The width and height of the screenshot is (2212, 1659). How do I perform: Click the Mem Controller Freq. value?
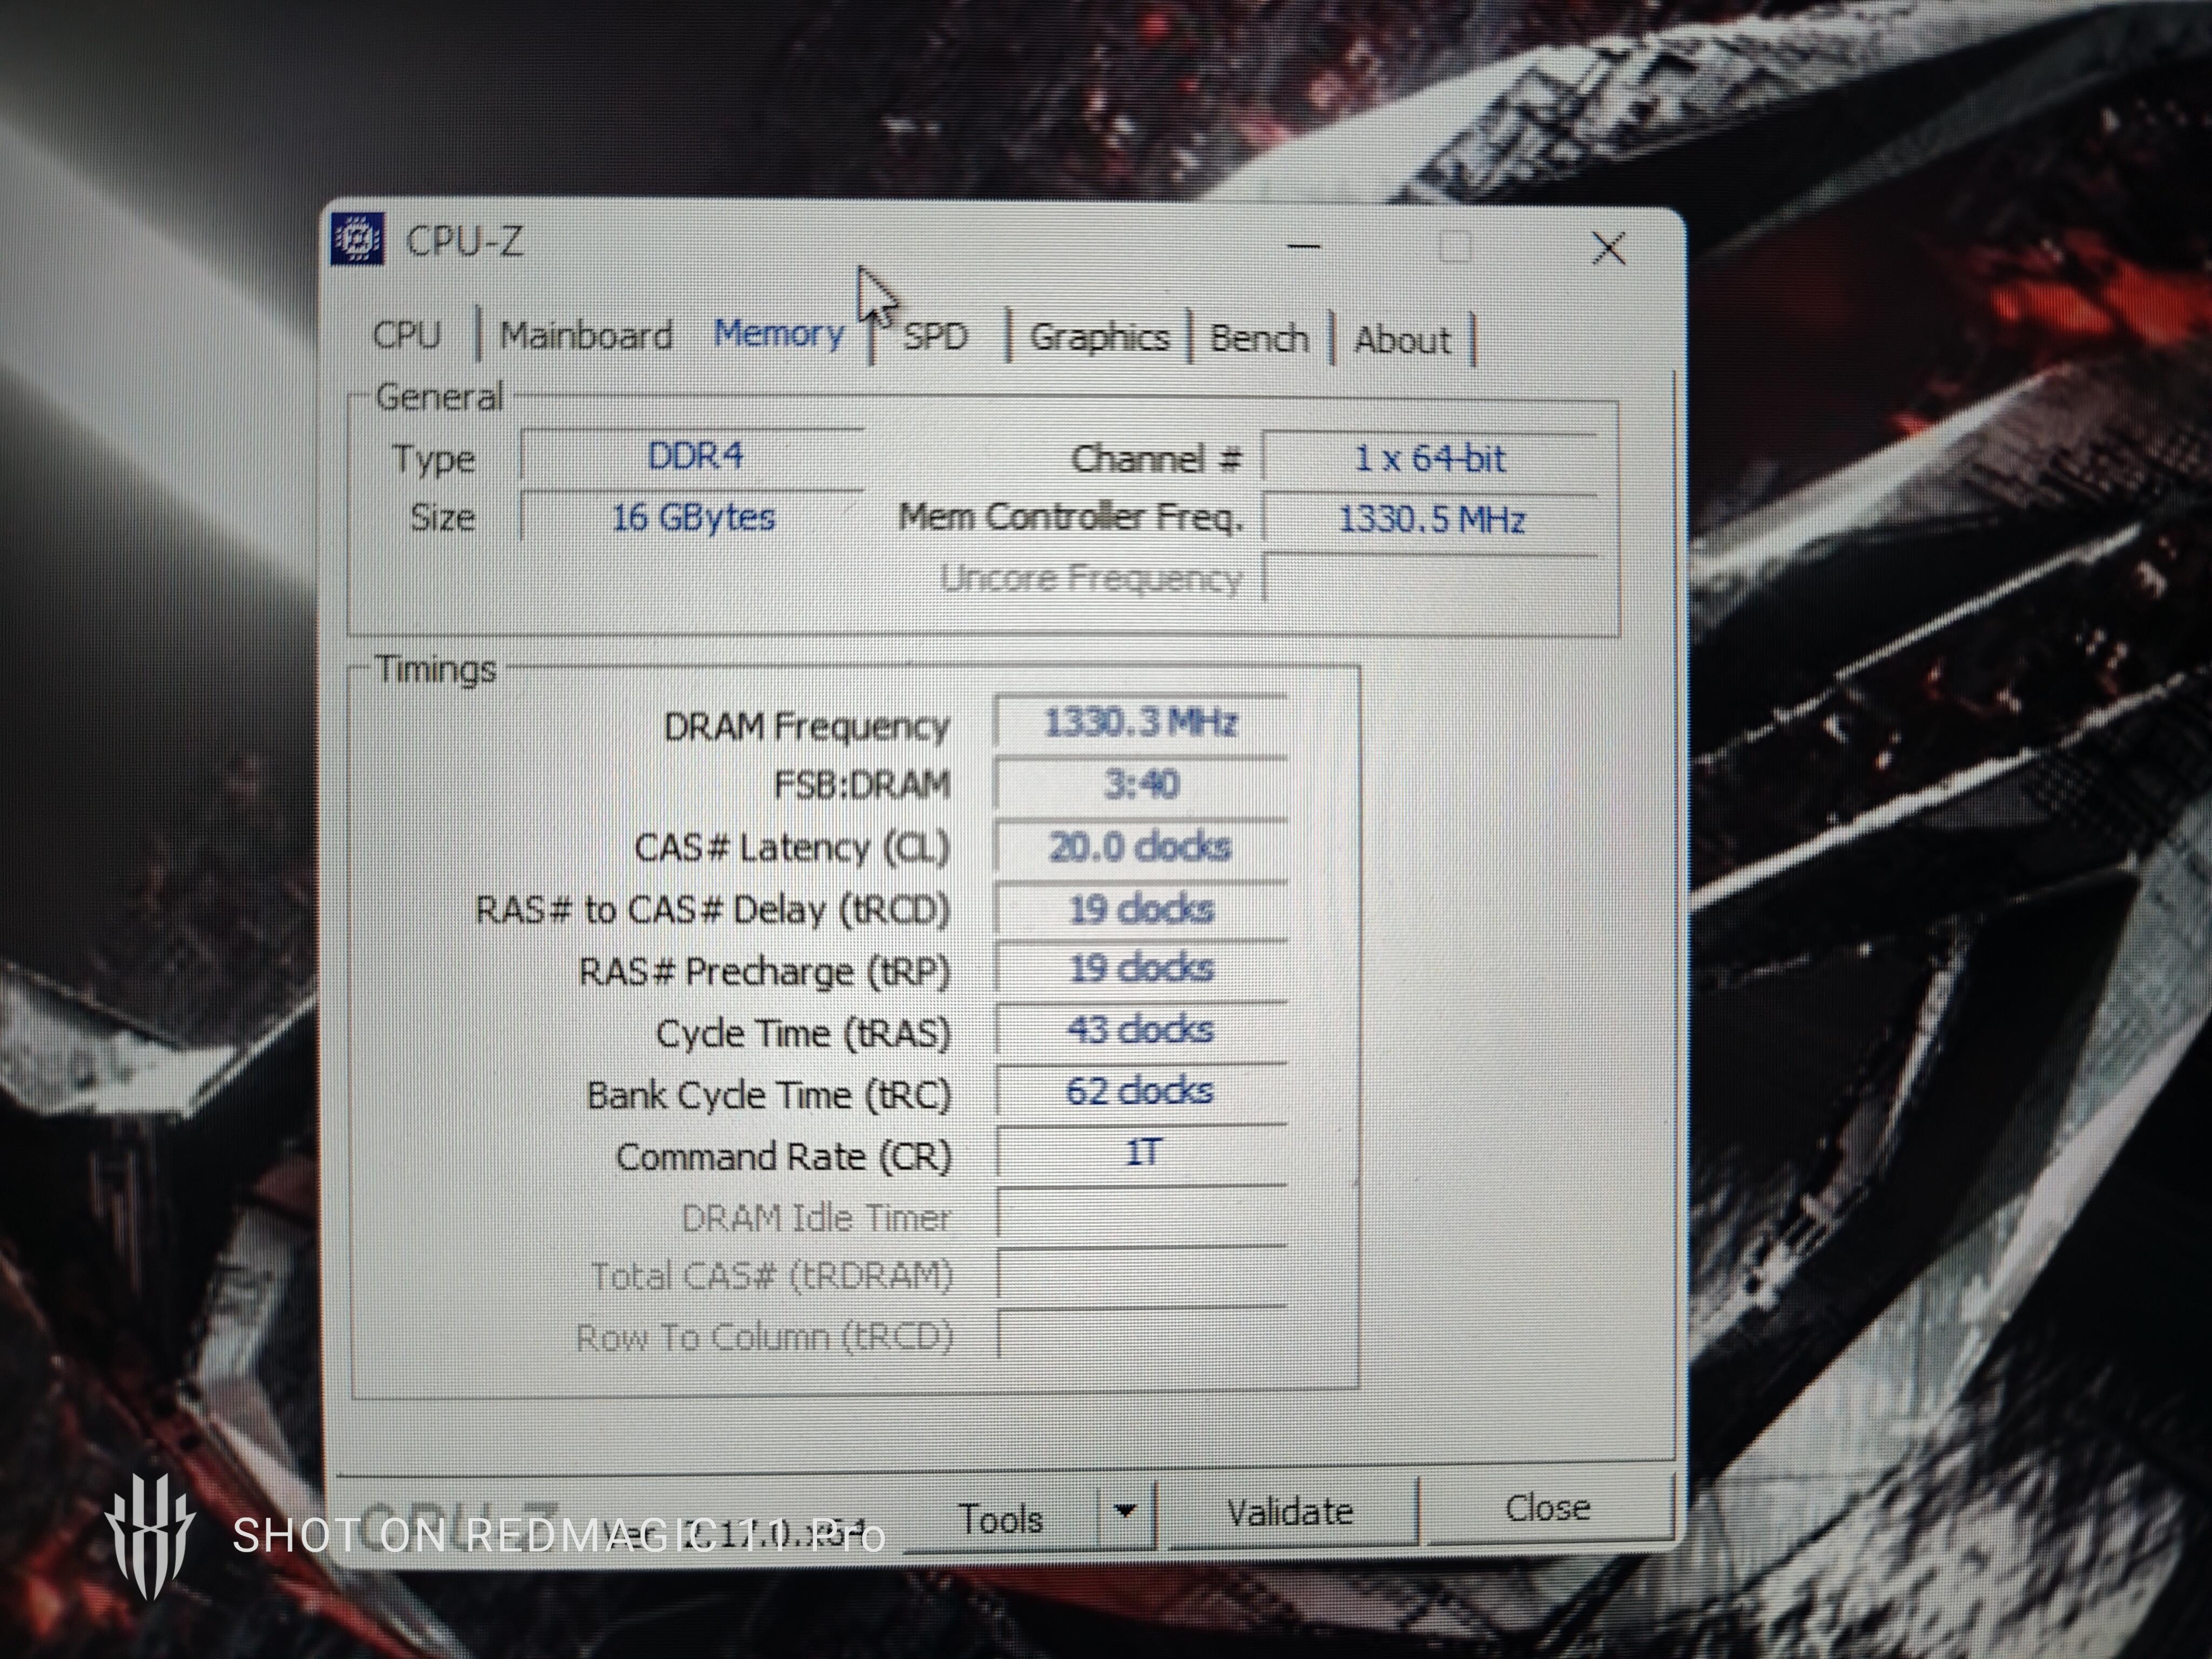coord(1431,520)
